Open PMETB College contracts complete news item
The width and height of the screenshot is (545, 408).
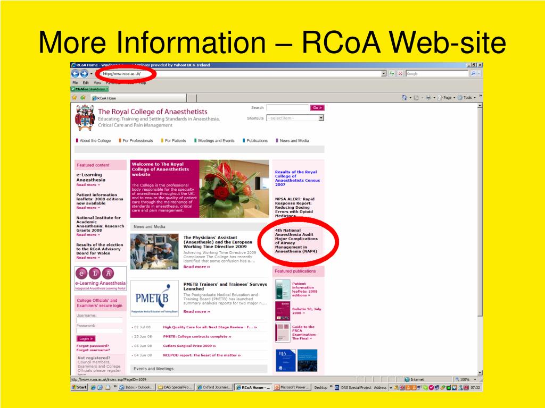click(x=197, y=336)
